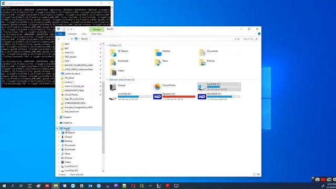Click This PC in the address bar
The image size is (336, 189).
85,39
